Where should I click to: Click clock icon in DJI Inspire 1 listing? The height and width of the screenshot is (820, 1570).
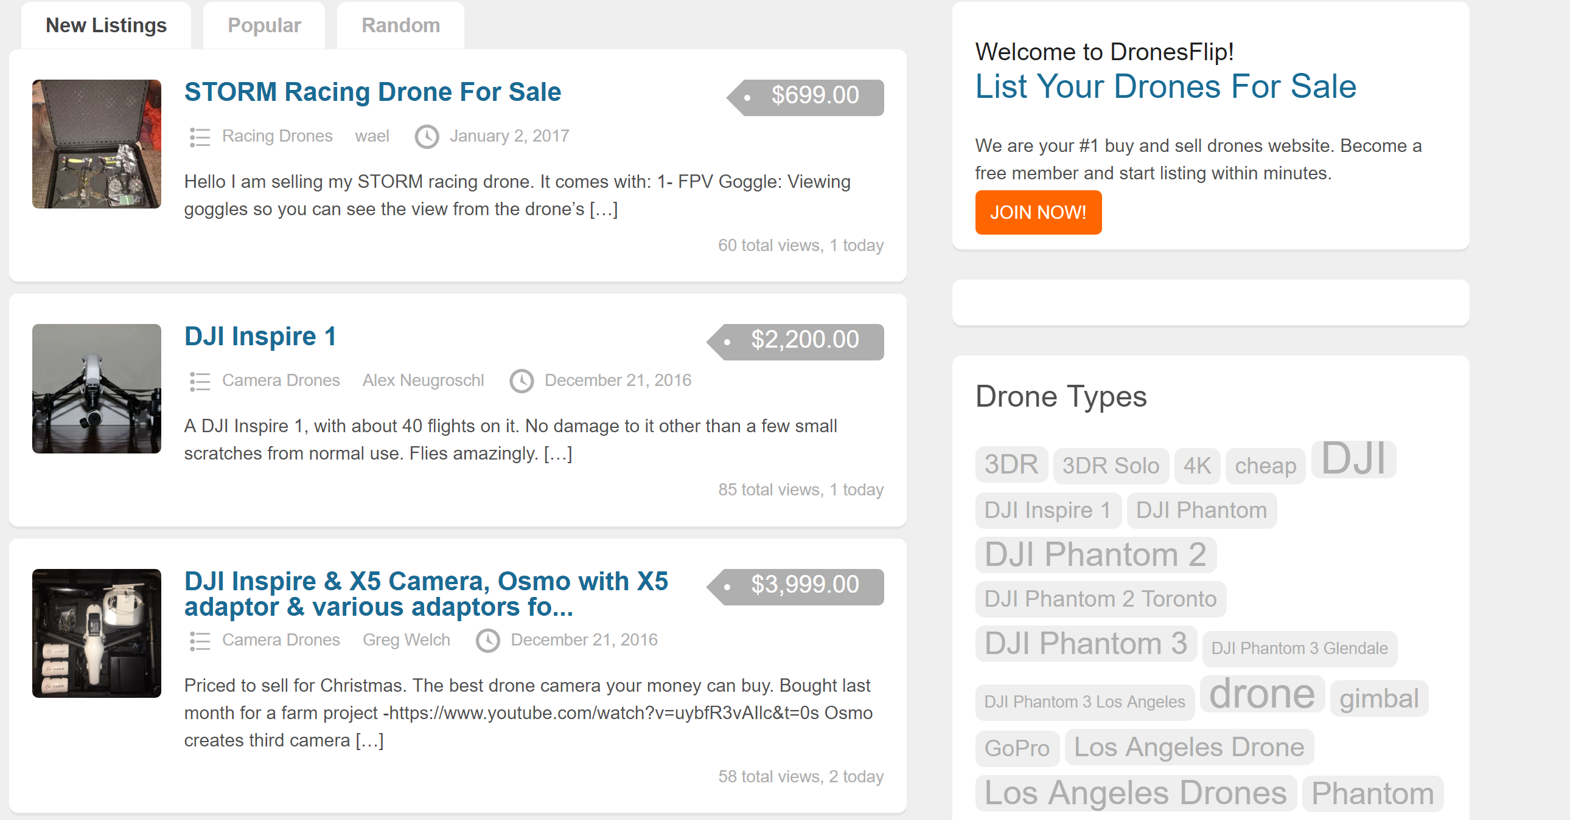[x=521, y=381]
